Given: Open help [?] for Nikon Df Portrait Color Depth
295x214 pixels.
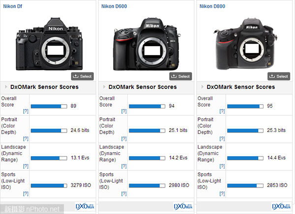Looking at the screenshot, I should pyautogui.click(x=26, y=139).
